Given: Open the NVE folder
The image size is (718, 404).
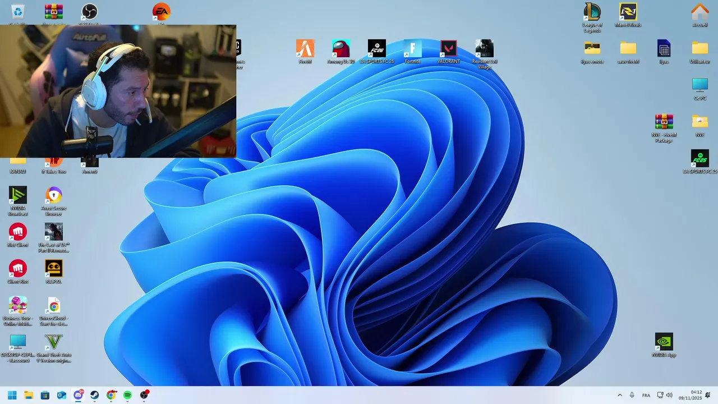Looking at the screenshot, I should [700, 125].
